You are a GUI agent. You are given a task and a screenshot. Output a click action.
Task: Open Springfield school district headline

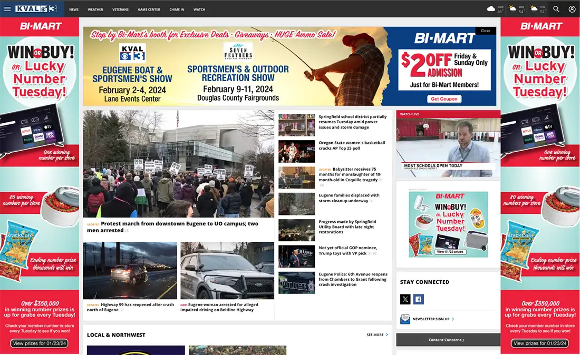pos(353,122)
